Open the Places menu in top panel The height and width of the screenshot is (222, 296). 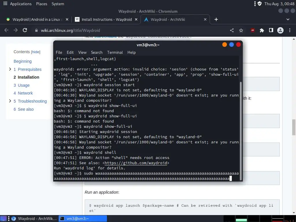pyautogui.click(x=42, y=4)
